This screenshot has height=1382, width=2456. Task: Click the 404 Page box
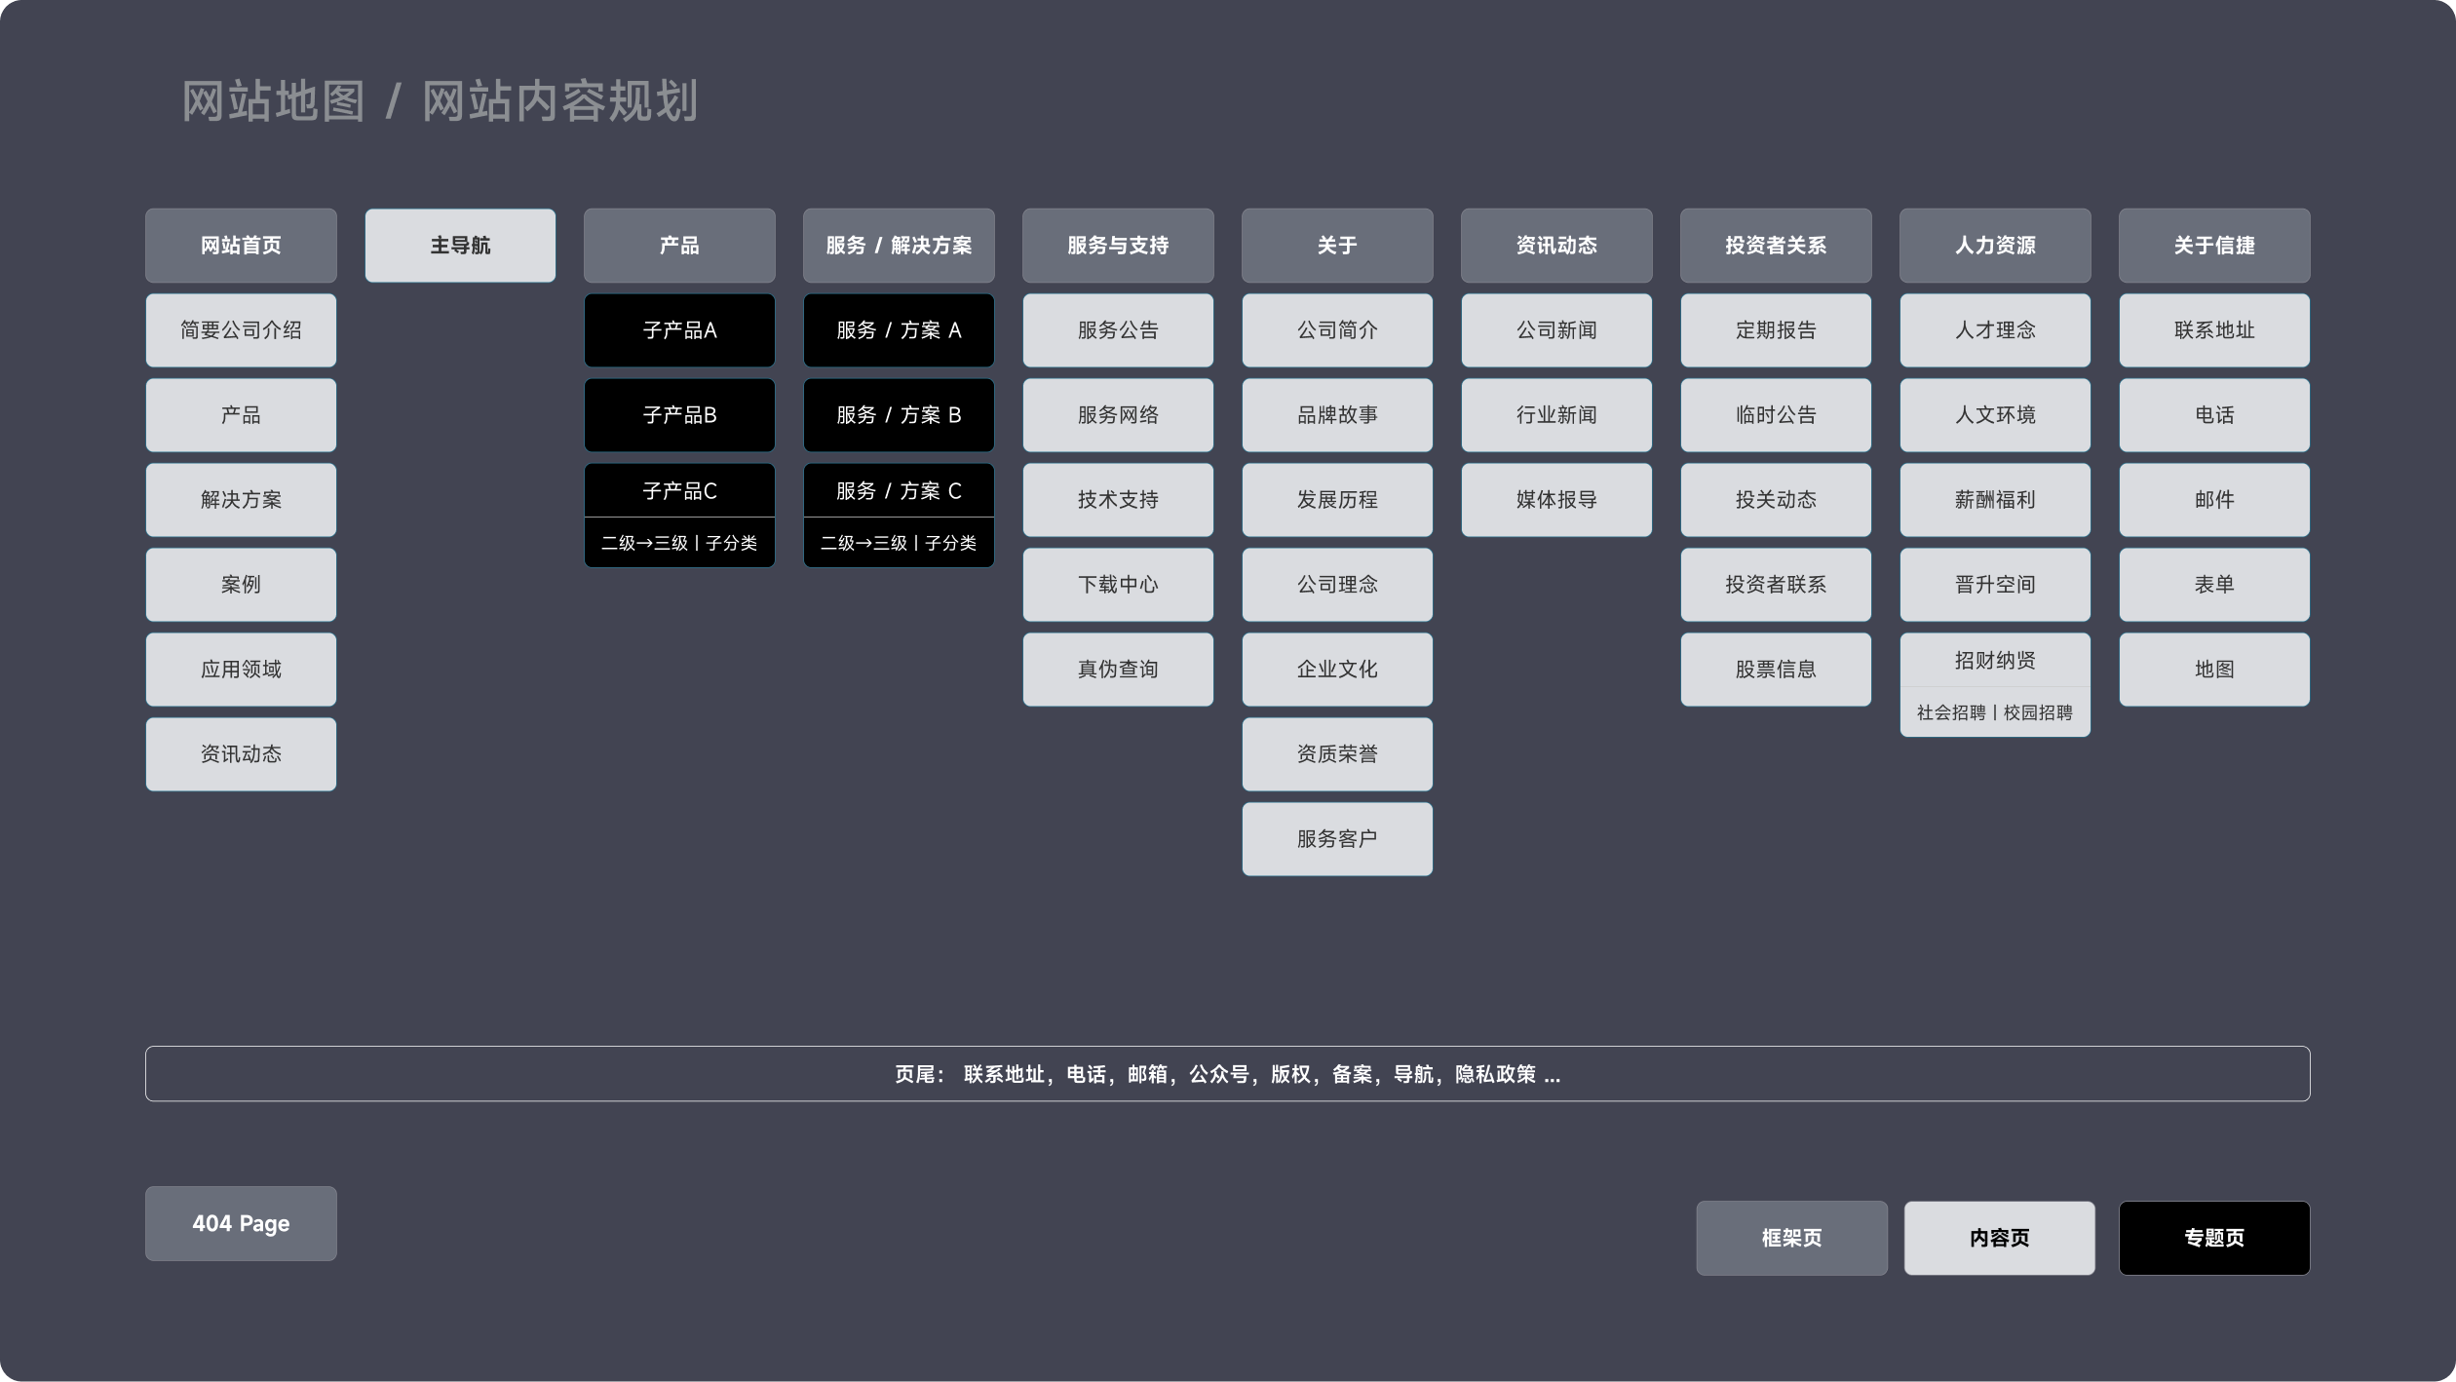241,1224
